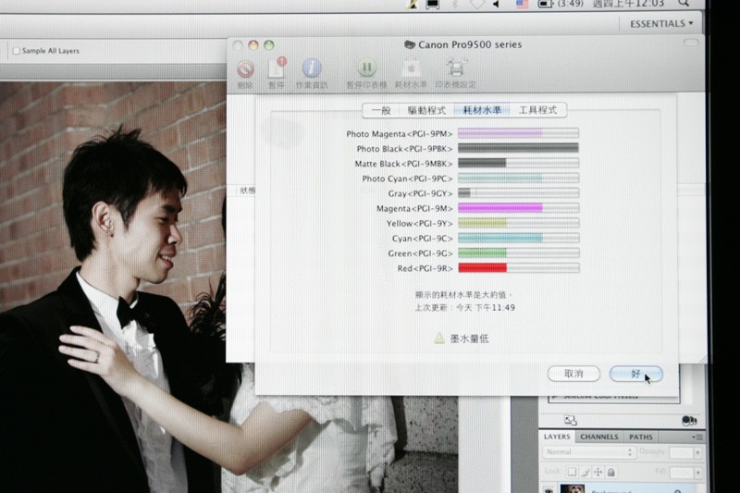Click the Photo Magenta ink level bar

point(518,133)
